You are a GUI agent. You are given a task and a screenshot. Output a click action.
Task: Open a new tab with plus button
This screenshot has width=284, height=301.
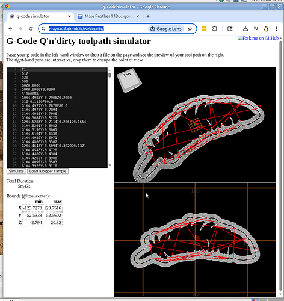[x=148, y=16]
